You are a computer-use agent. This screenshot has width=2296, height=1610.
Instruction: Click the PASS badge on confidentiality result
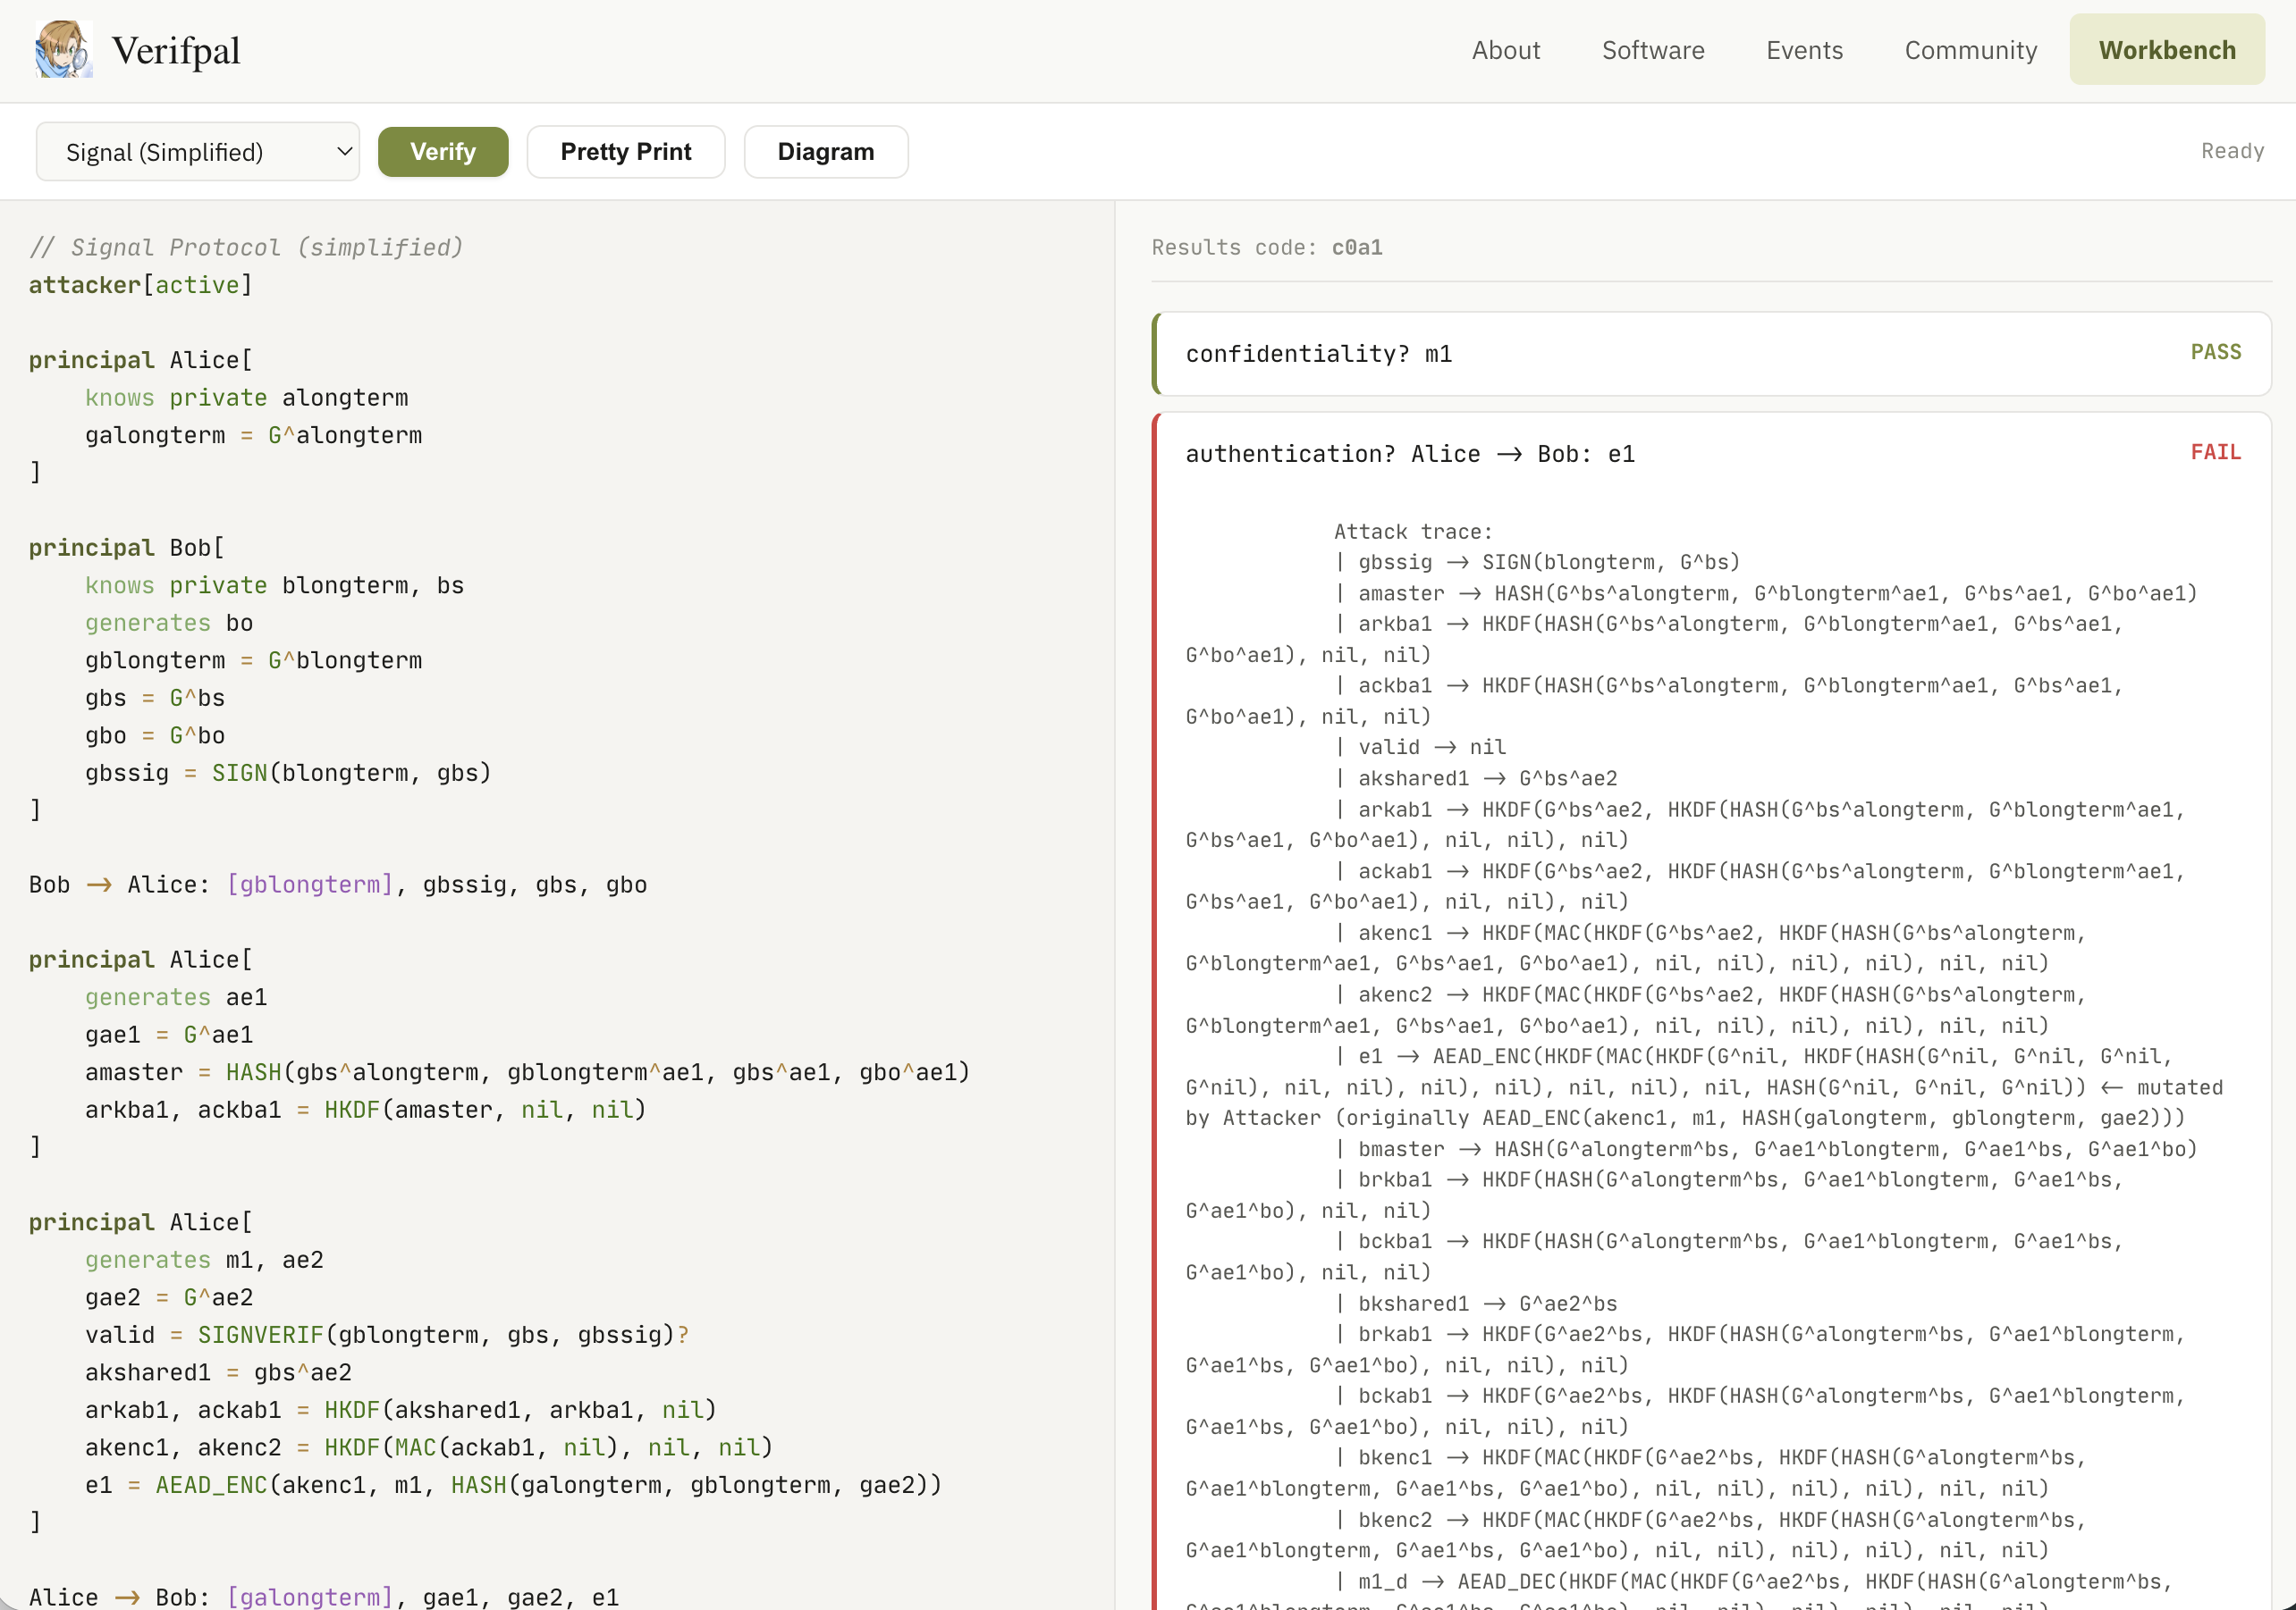2216,352
